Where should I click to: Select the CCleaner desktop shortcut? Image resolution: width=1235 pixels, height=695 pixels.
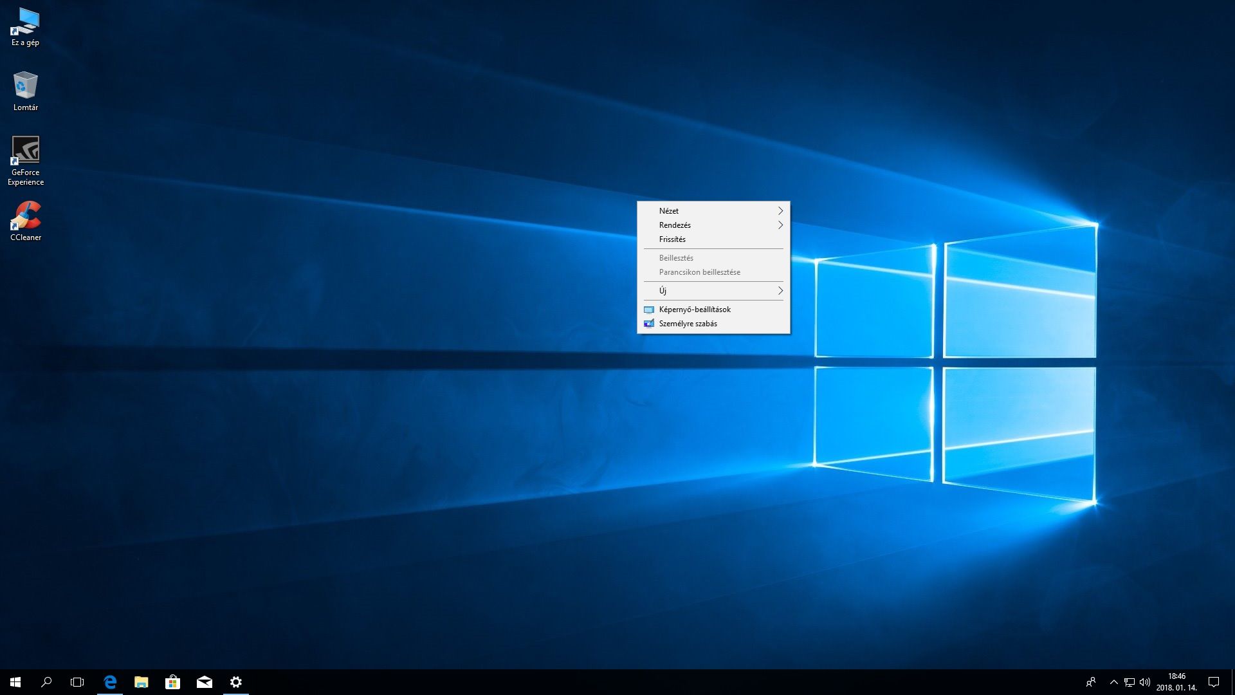coord(25,221)
